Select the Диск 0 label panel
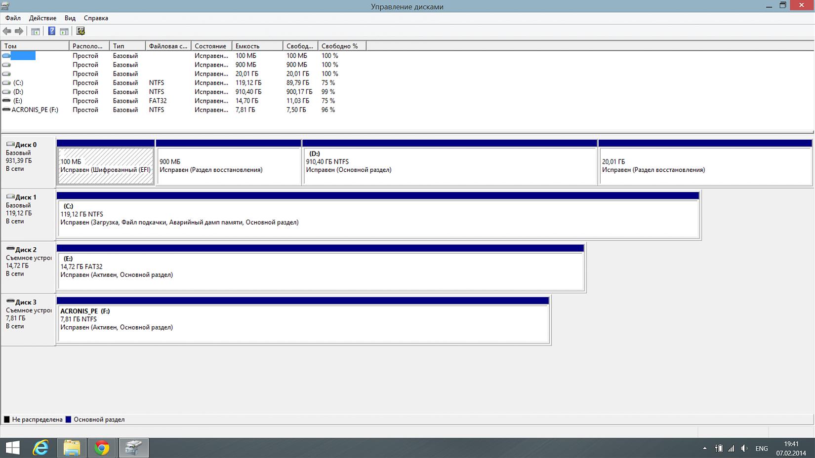Screen dimensions: 815x458 (x=28, y=162)
